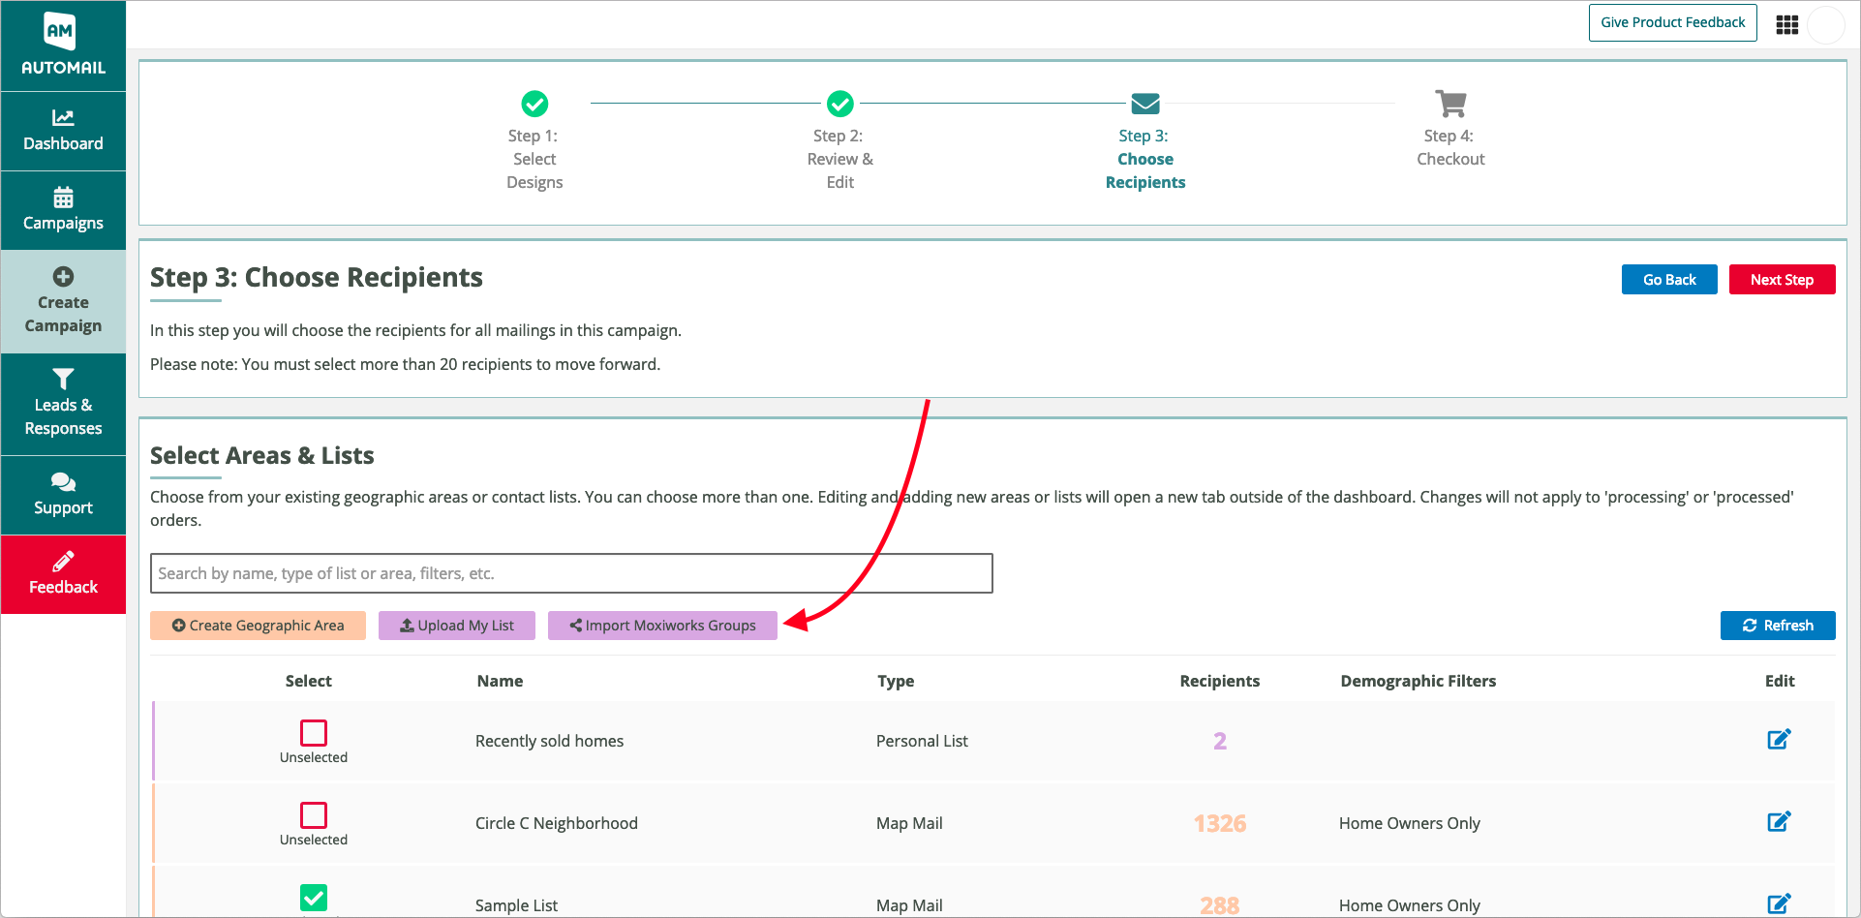Click Give Product Feedback button

pyautogui.click(x=1672, y=22)
